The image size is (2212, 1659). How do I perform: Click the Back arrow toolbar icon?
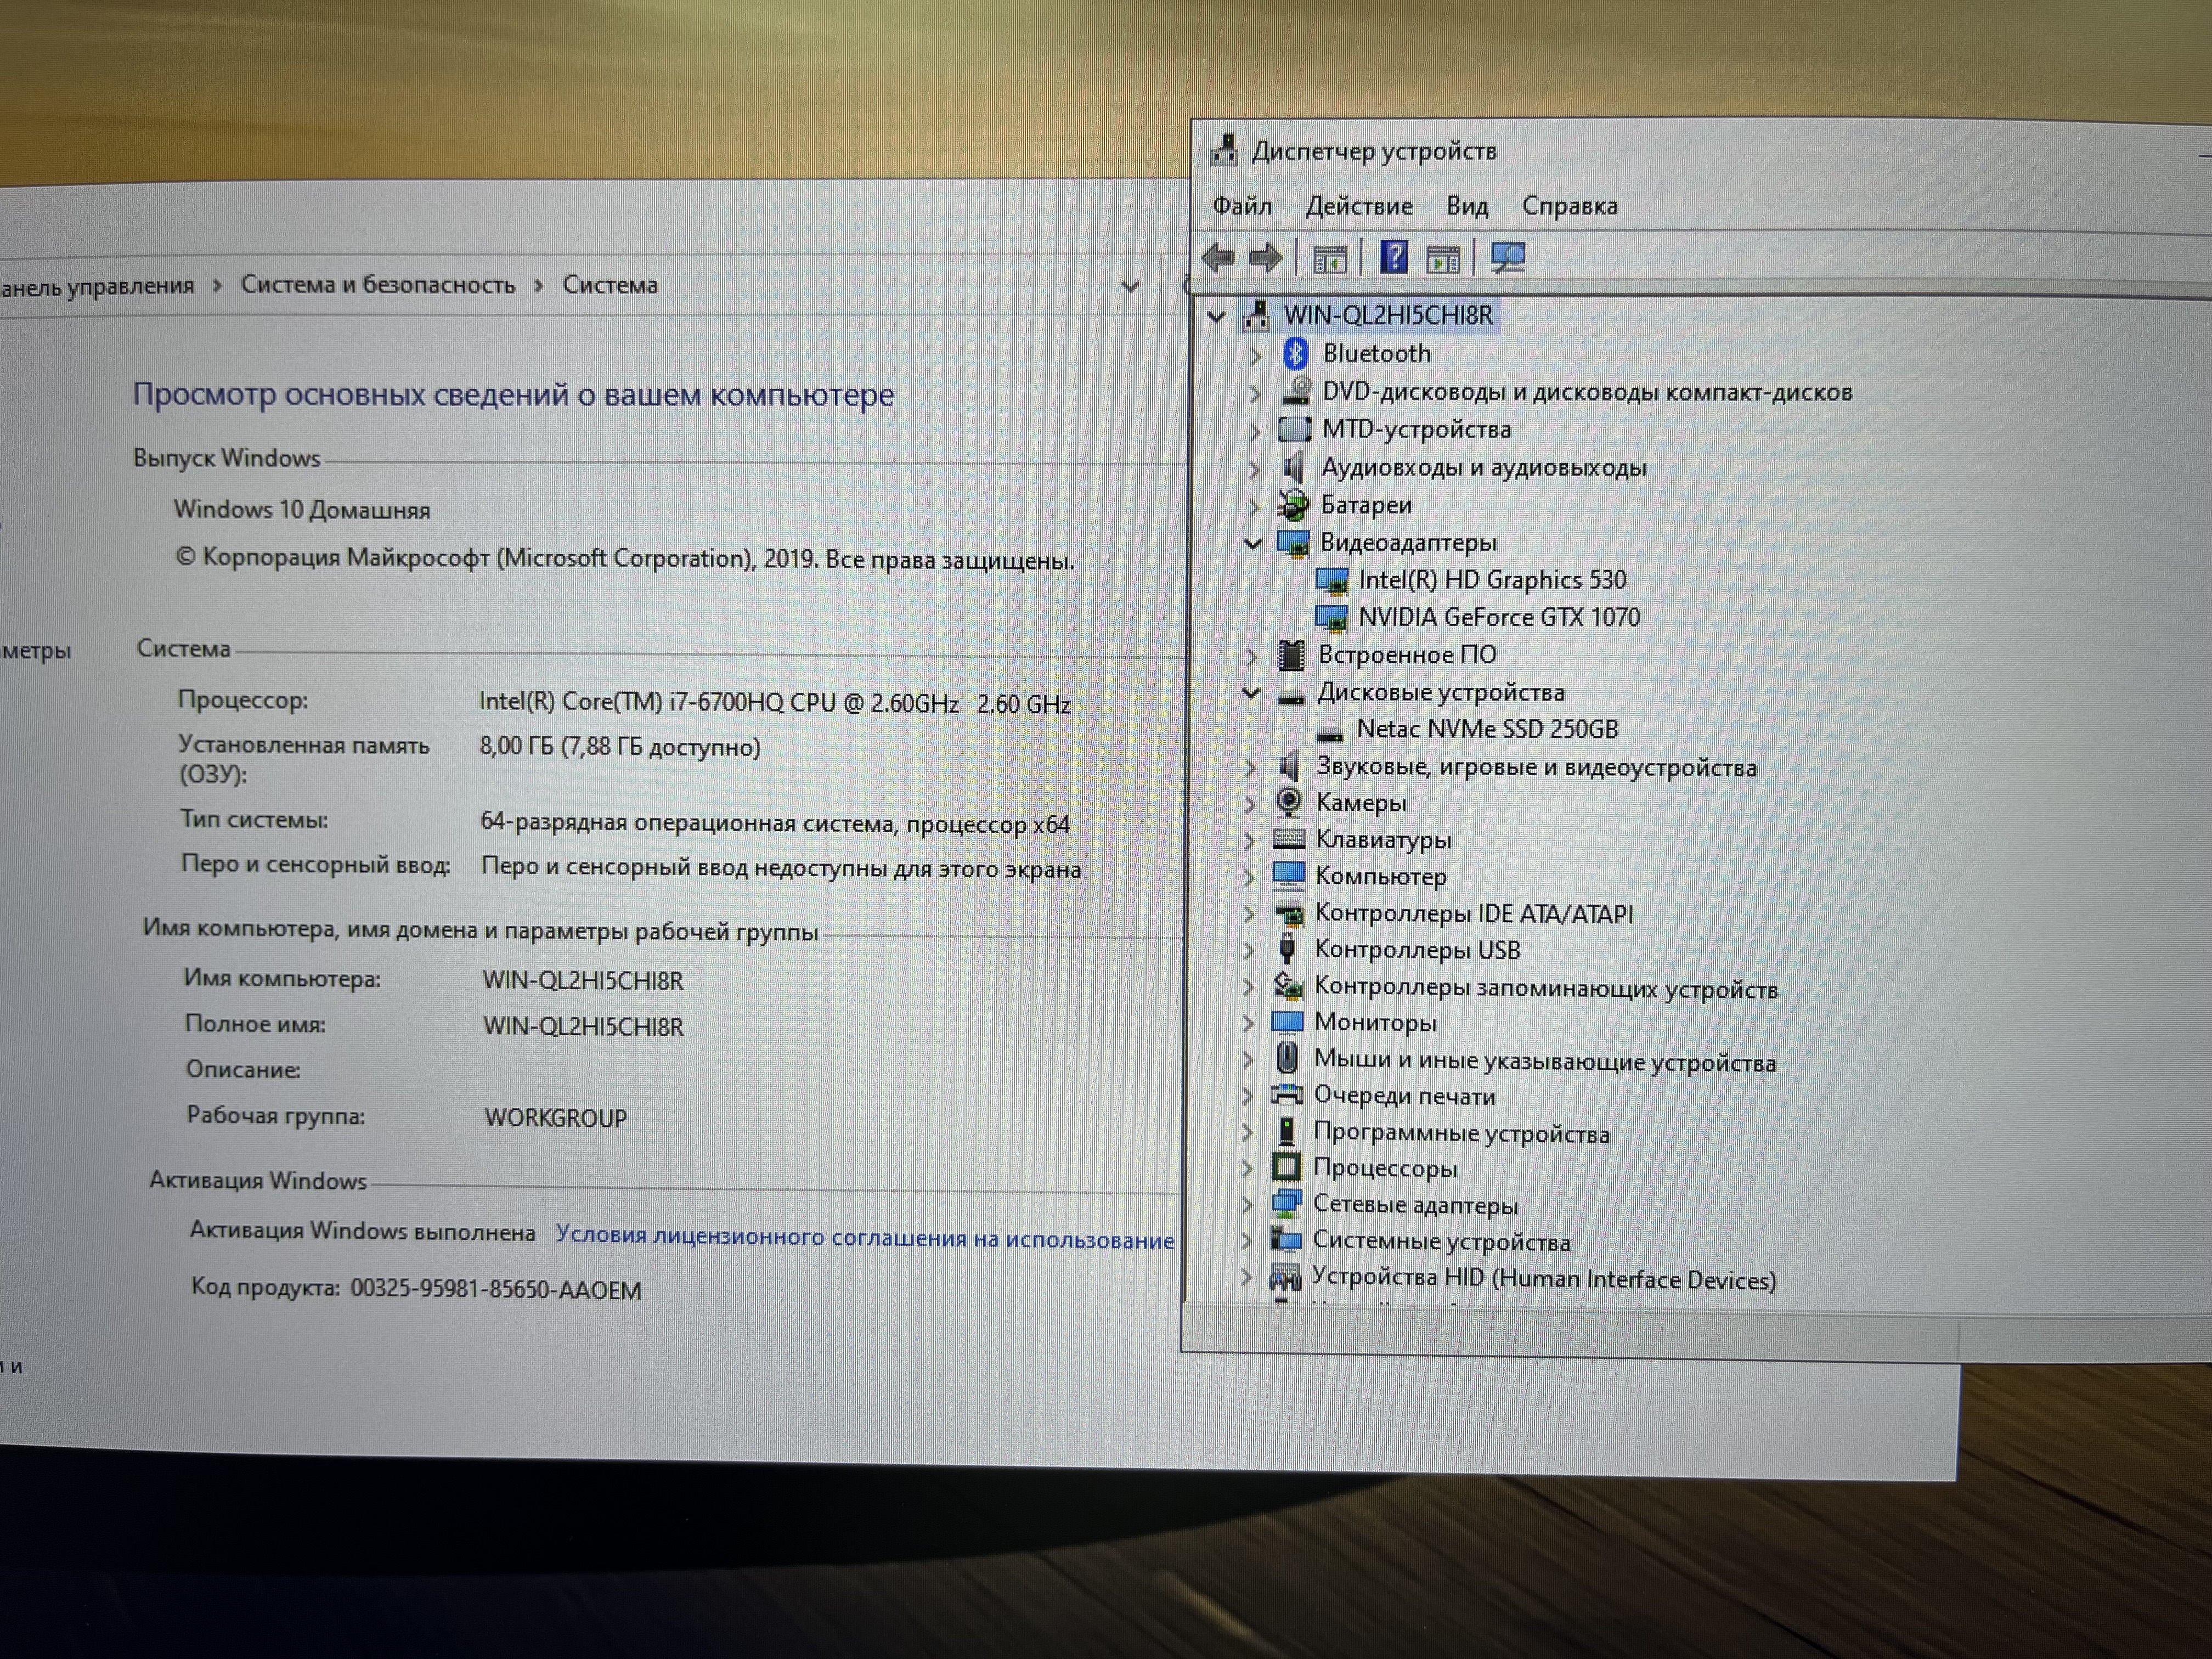(x=1218, y=259)
